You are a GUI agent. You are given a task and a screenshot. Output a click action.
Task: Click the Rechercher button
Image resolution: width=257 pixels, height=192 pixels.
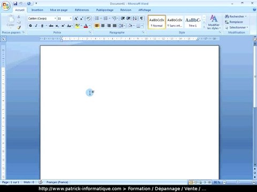[236, 17]
